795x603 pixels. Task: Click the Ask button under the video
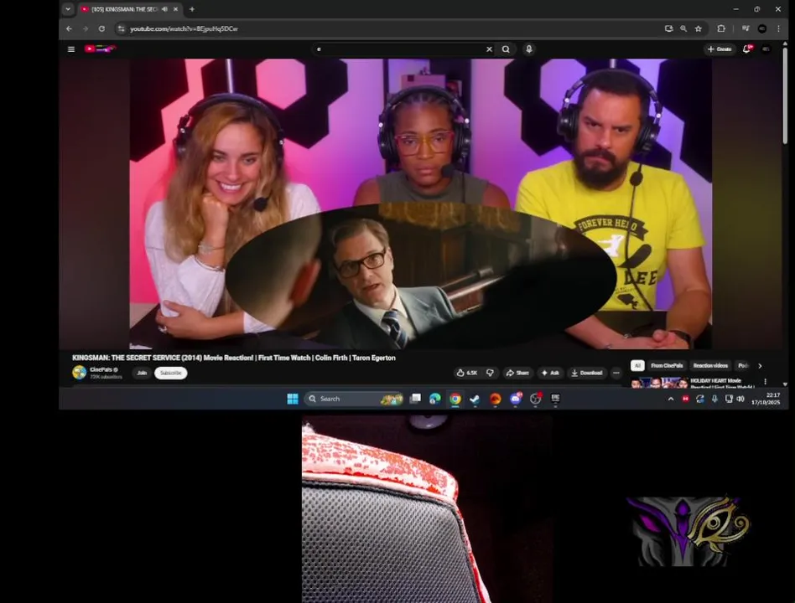coord(550,373)
